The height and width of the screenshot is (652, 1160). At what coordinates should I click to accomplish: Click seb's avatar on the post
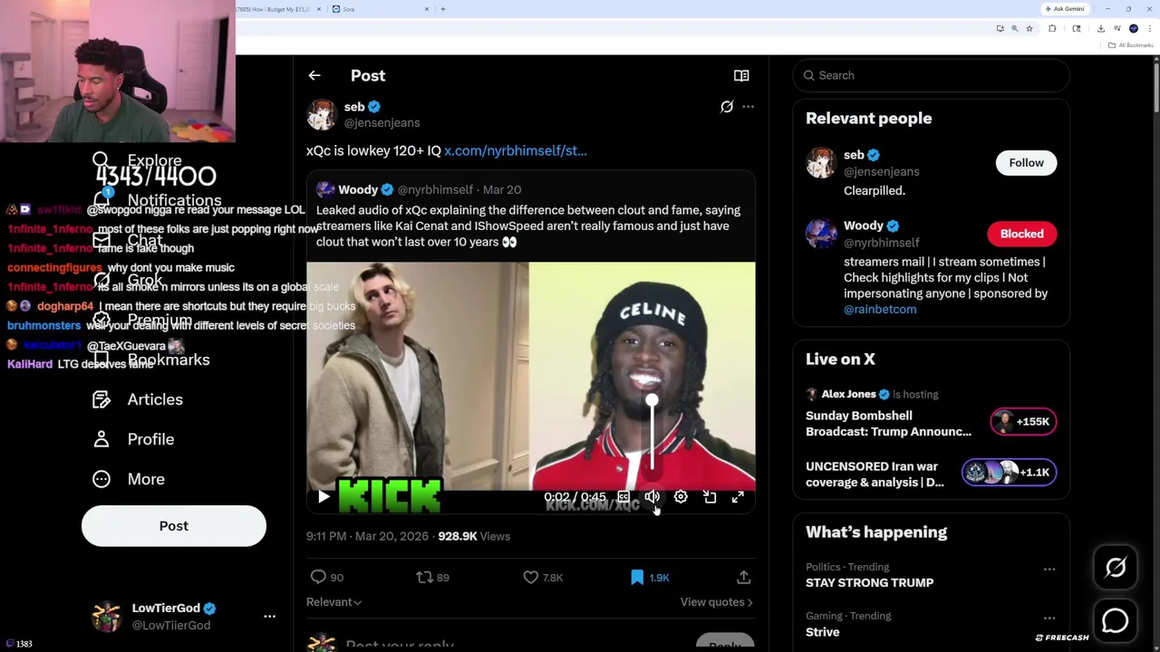point(322,115)
